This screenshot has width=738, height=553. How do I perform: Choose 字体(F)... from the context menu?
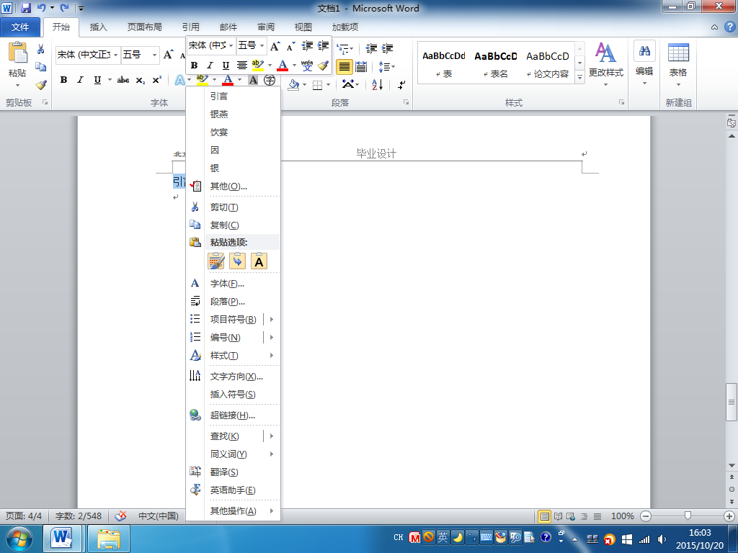pos(233,284)
